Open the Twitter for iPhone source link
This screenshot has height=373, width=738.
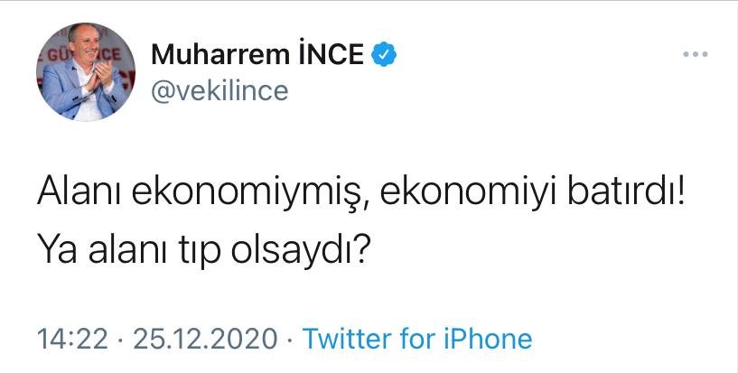point(416,340)
